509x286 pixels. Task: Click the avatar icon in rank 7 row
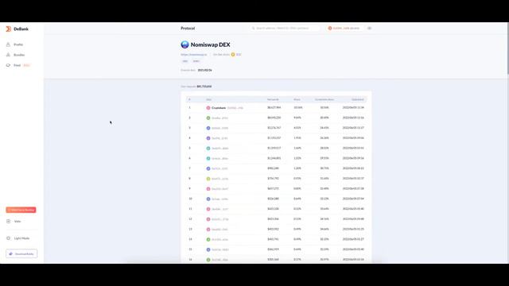click(208, 168)
